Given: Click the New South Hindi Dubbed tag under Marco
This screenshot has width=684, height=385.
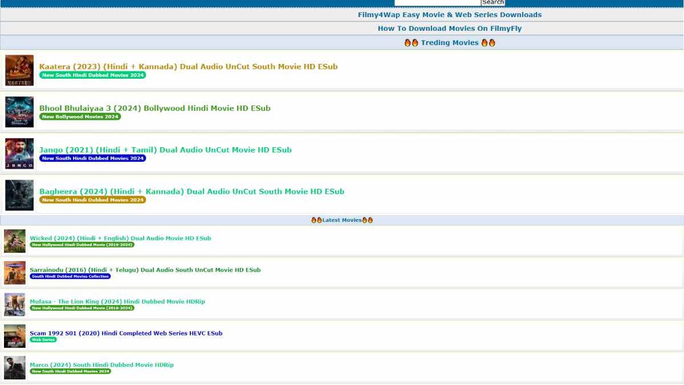Looking at the screenshot, I should [70, 371].
